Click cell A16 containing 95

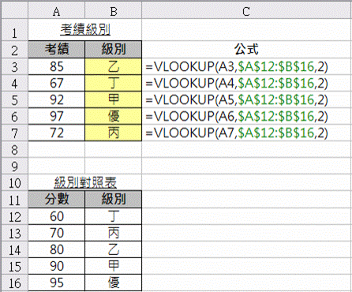(x=57, y=283)
